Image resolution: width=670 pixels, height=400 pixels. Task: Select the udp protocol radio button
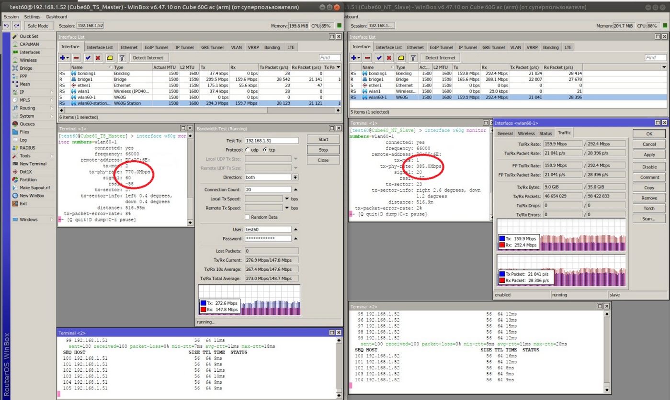coord(248,149)
